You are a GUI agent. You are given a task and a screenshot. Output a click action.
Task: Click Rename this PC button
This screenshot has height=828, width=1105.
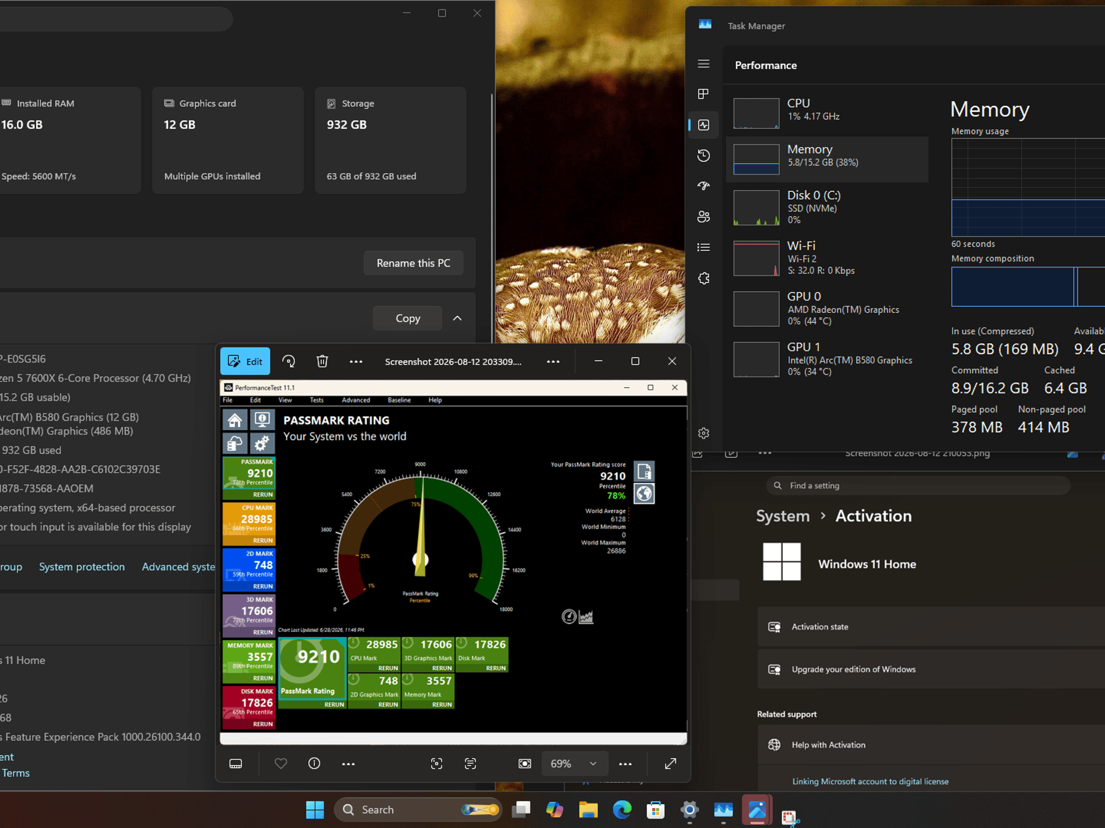[413, 263]
